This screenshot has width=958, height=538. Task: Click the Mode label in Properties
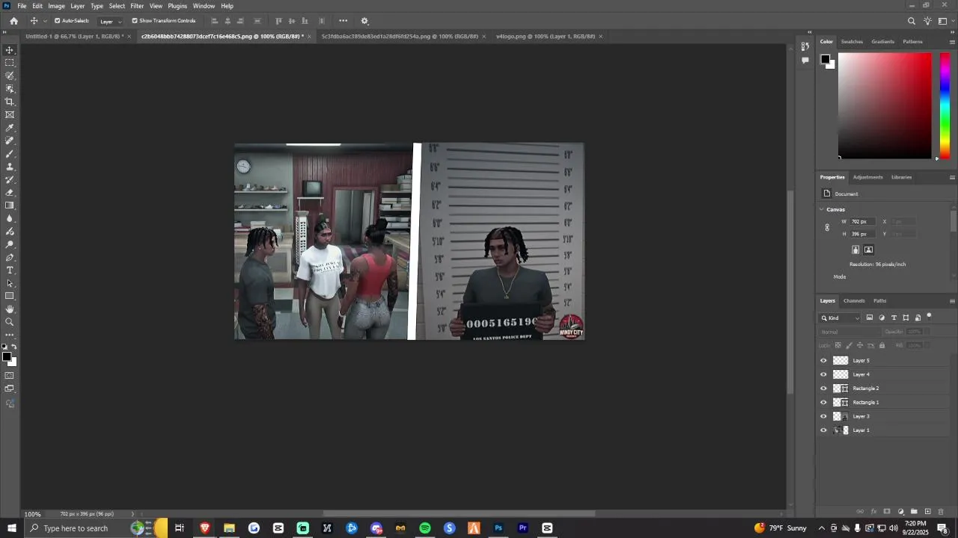tap(840, 276)
